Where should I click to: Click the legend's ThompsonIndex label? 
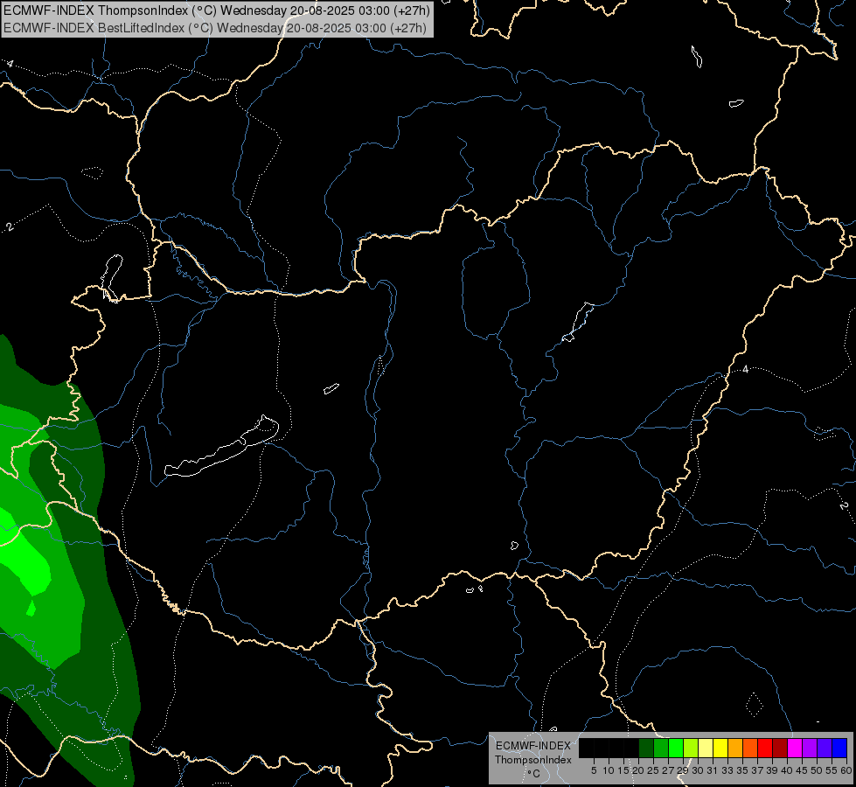click(532, 760)
